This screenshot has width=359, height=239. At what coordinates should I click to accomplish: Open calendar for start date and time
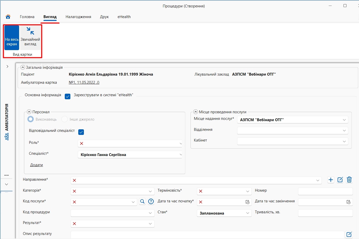pyautogui.click(x=247, y=202)
